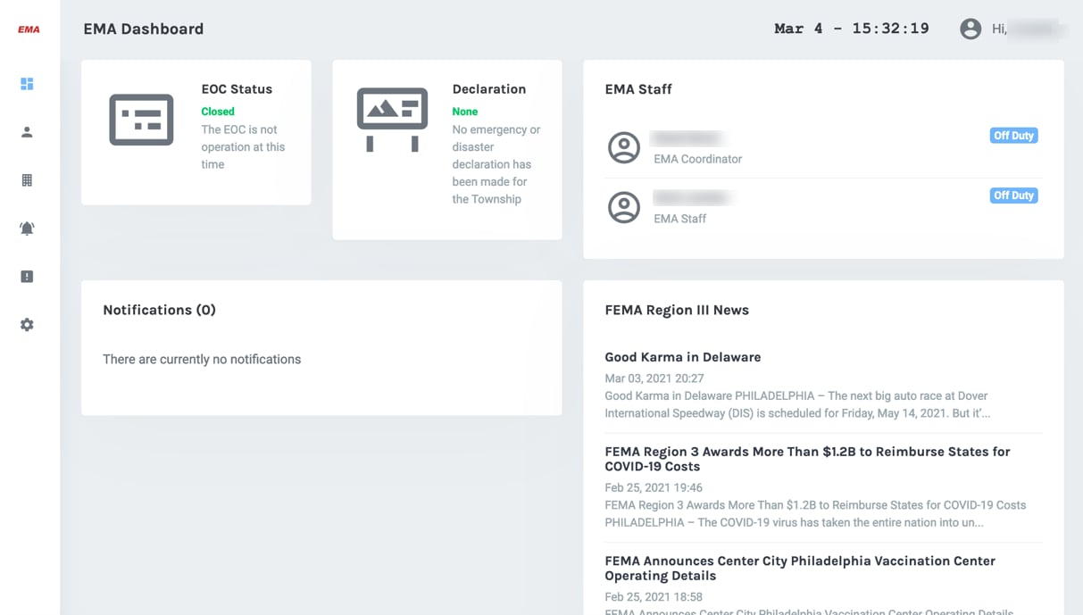The image size is (1083, 615).
Task: Open the building grid icon in sidebar
Action: (x=27, y=180)
